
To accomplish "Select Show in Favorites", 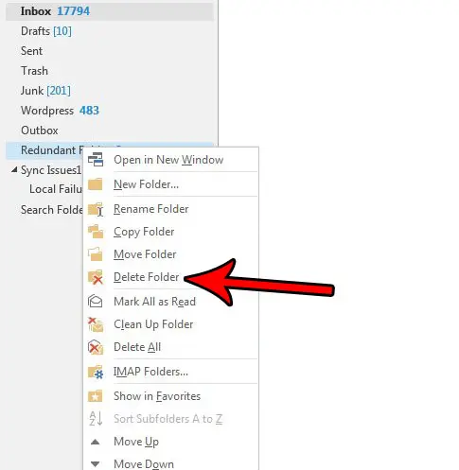I will point(170,396).
